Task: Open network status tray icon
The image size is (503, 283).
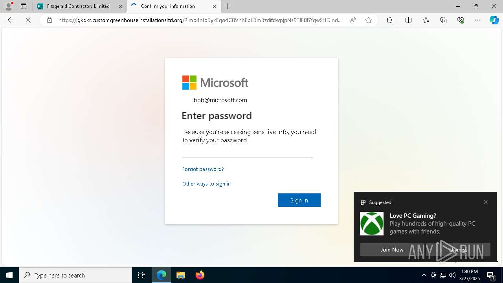Action: tap(443, 275)
